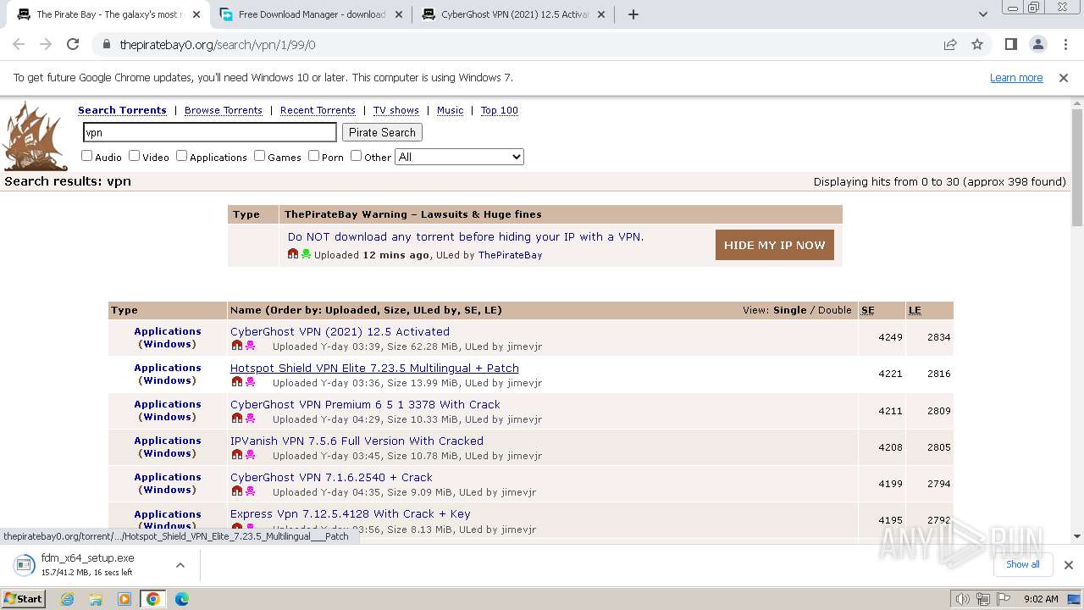View site information via the lock icon
1084x610 pixels.
pyautogui.click(x=106, y=45)
